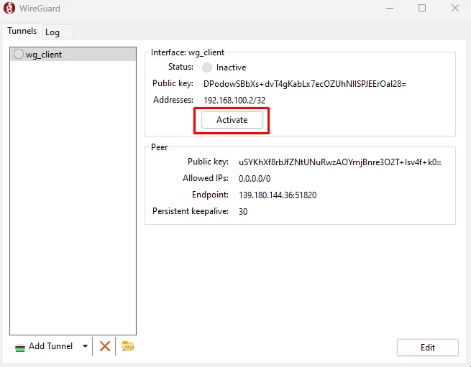Click the Inactive status indicator circle
The height and width of the screenshot is (367, 471).
tap(206, 68)
